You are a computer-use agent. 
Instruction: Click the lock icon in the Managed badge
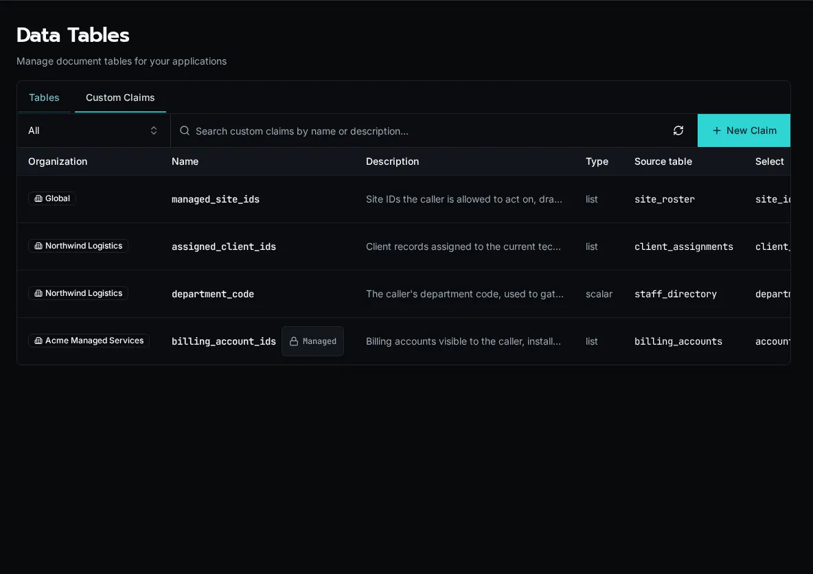pos(293,341)
